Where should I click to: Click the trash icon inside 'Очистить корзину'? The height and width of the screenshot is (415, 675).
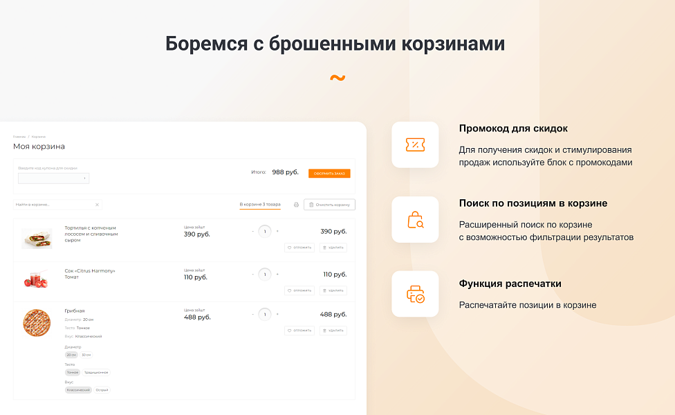coord(311,204)
